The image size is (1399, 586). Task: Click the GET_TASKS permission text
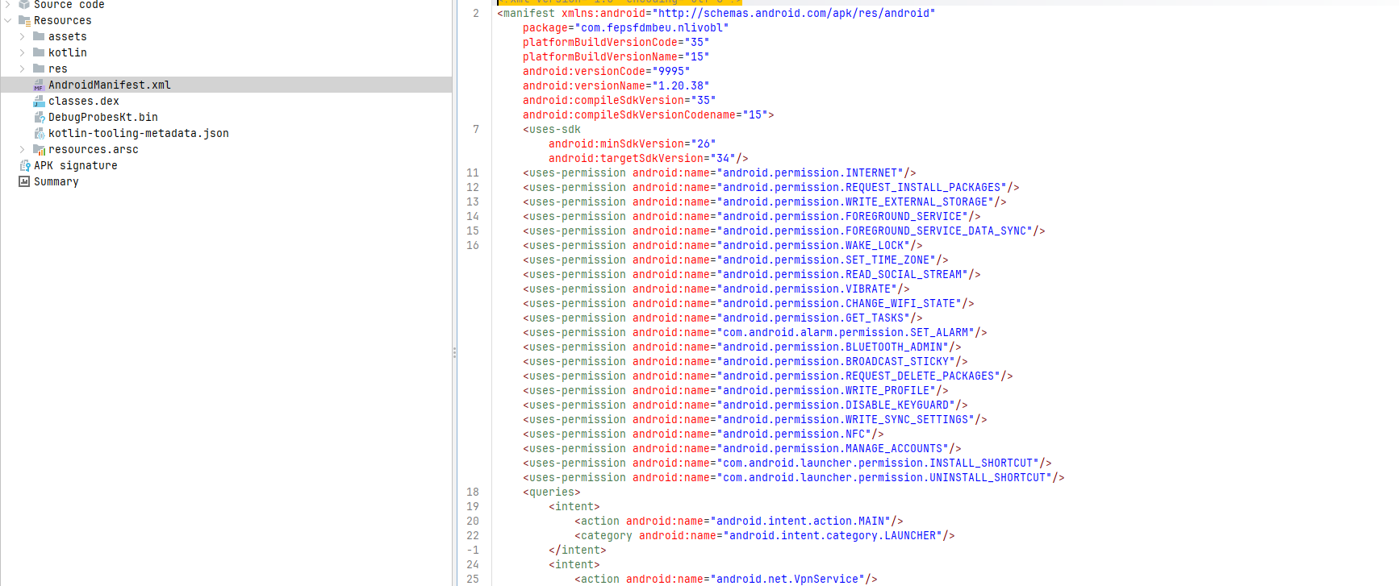click(x=875, y=318)
